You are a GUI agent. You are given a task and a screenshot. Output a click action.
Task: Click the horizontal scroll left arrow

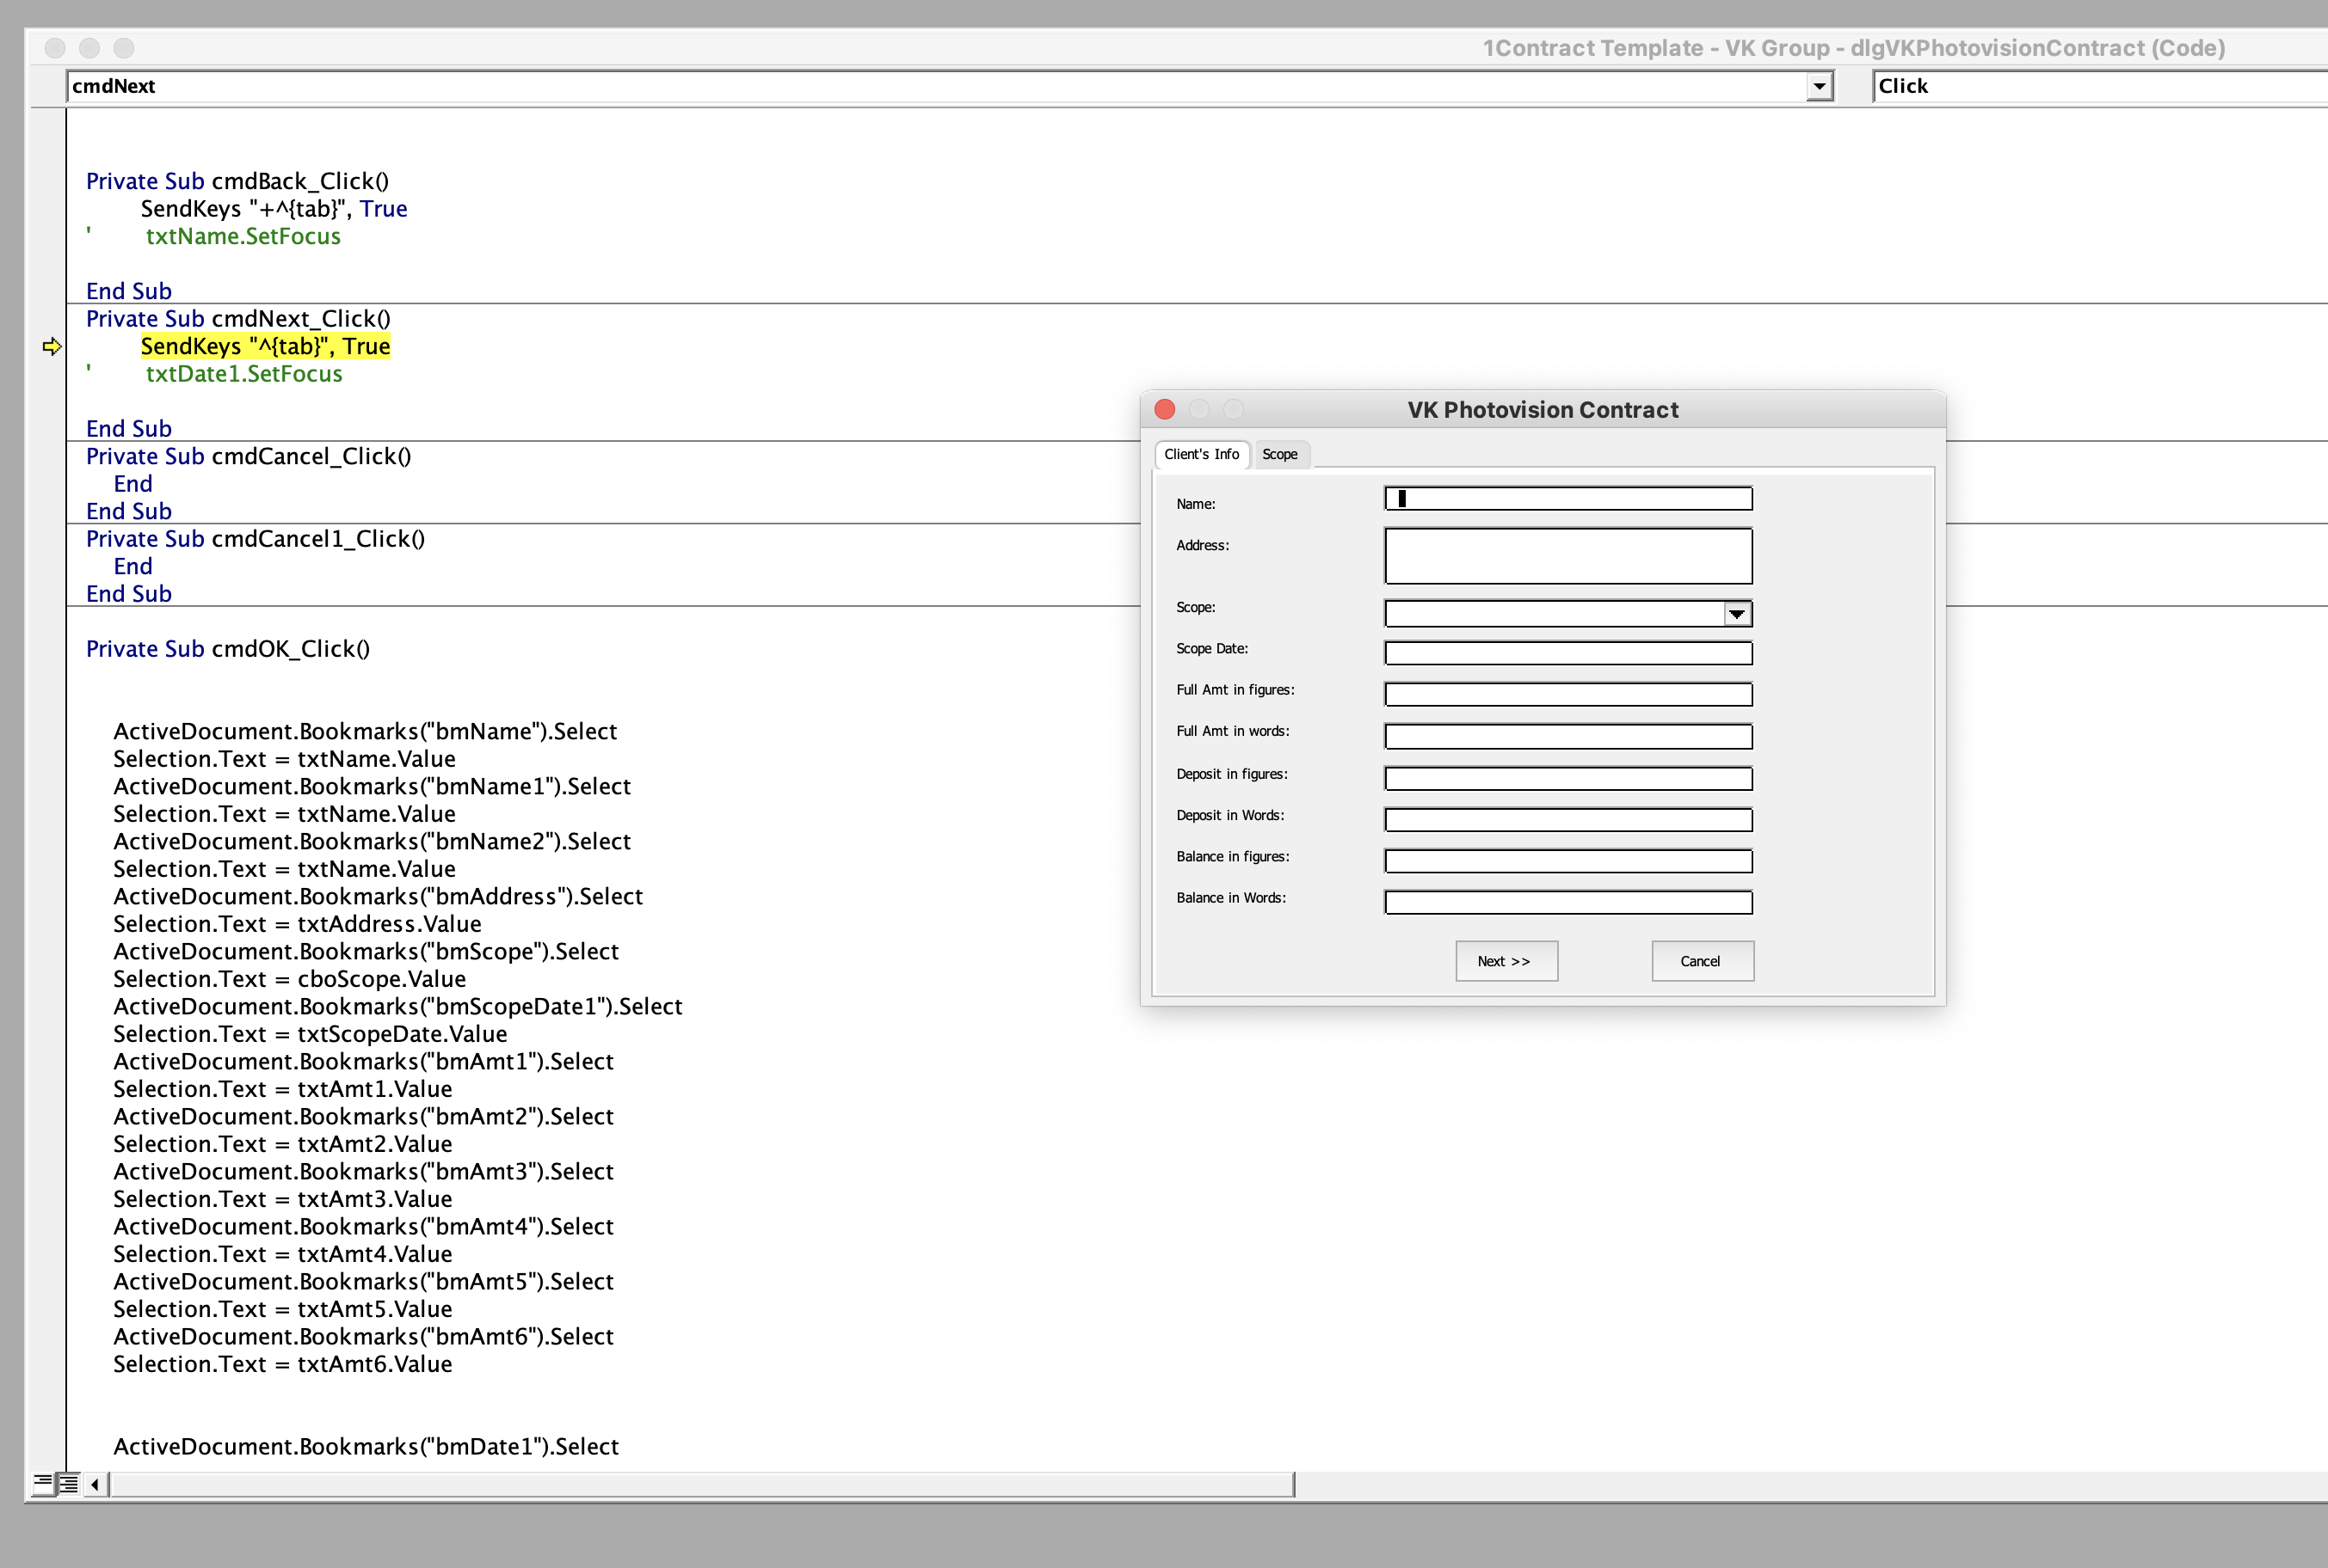point(95,1484)
